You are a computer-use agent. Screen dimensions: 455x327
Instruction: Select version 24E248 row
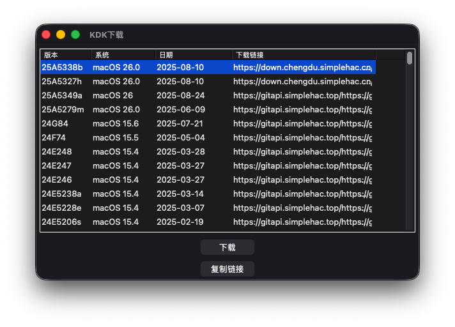click(x=208, y=151)
